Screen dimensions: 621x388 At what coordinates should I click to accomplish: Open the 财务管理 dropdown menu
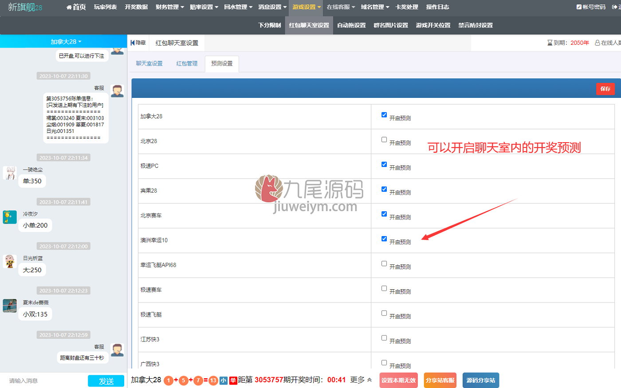170,7
